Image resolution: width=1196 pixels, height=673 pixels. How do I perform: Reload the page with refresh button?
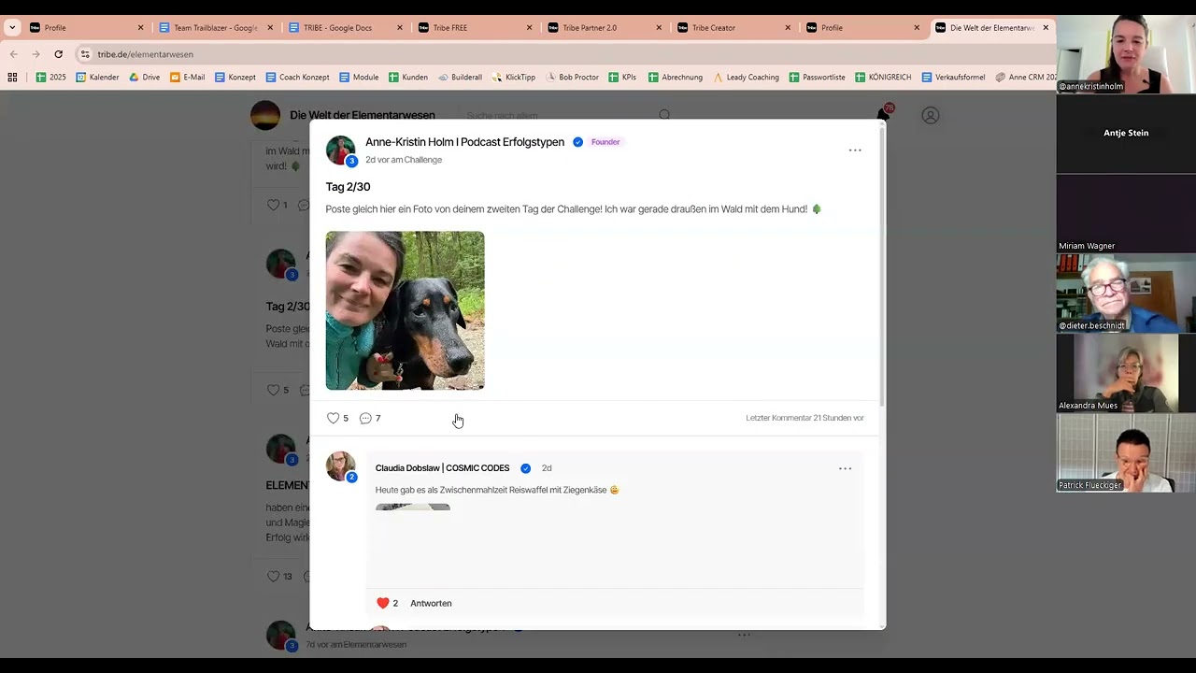point(58,54)
